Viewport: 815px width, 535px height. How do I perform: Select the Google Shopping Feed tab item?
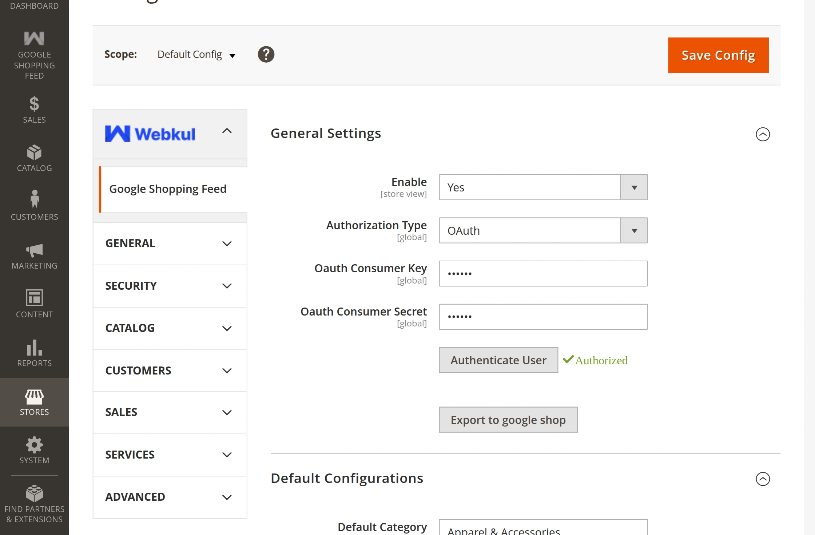pyautogui.click(x=168, y=189)
